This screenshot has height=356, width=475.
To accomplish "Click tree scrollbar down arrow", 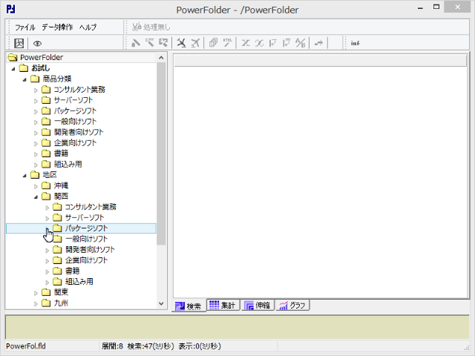I will pos(161,303).
